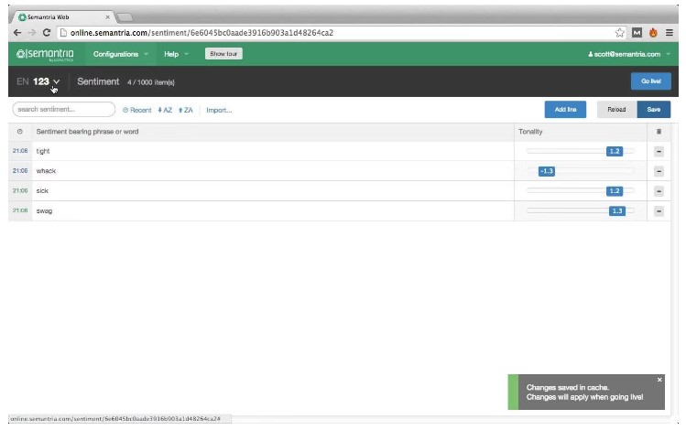Select the 'sick' phrase cell
The image size is (686, 441).
[x=273, y=191]
